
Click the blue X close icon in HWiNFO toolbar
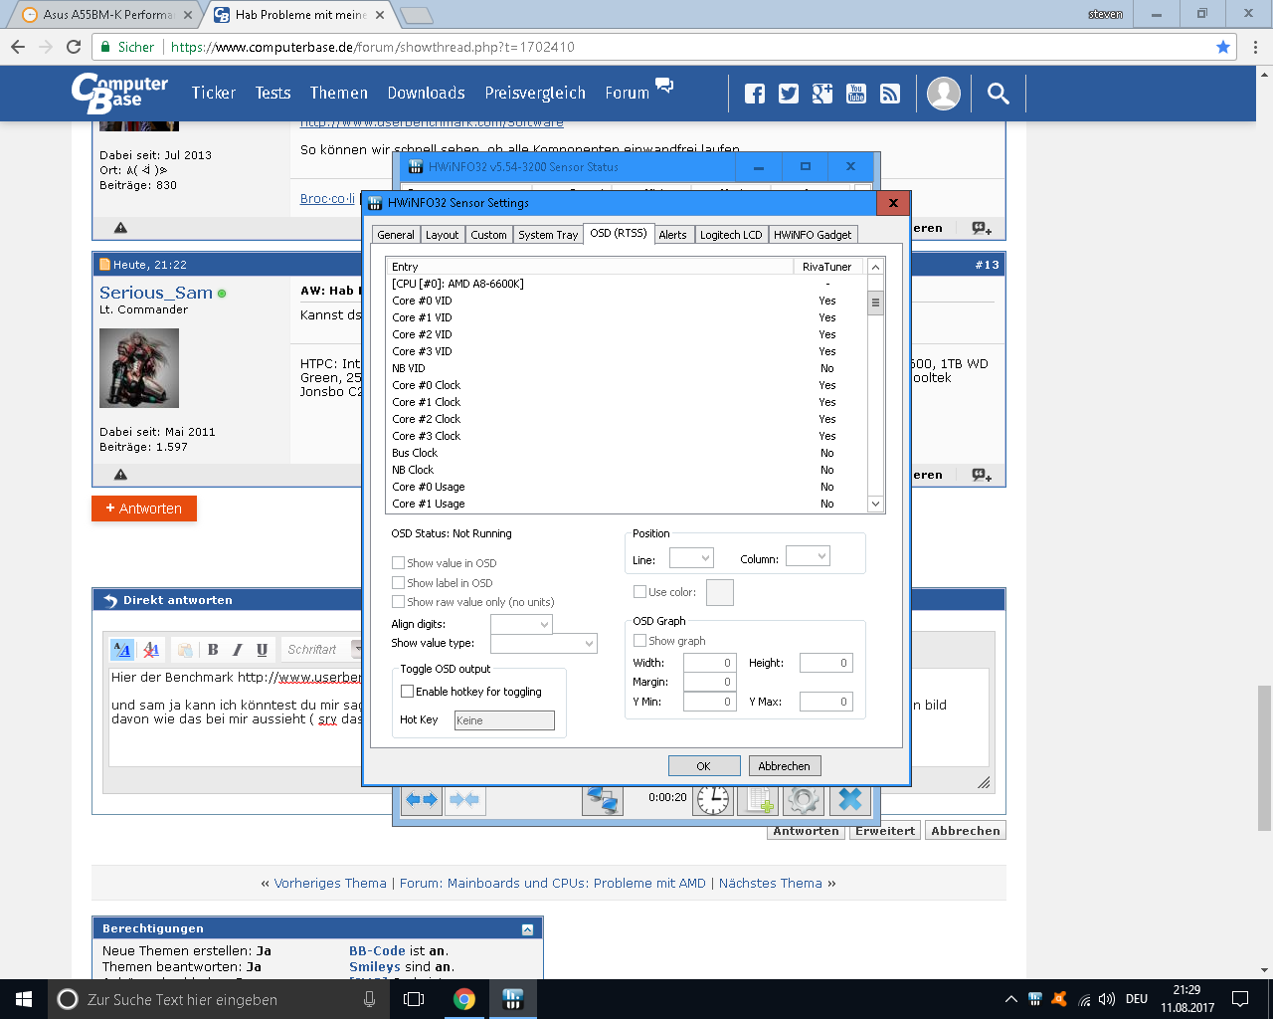point(850,799)
